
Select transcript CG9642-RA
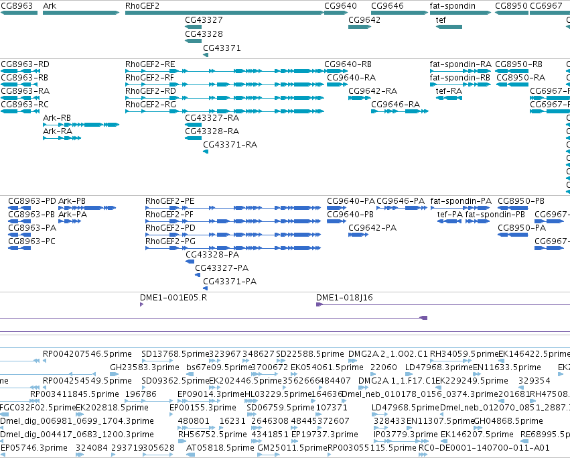click(x=360, y=98)
